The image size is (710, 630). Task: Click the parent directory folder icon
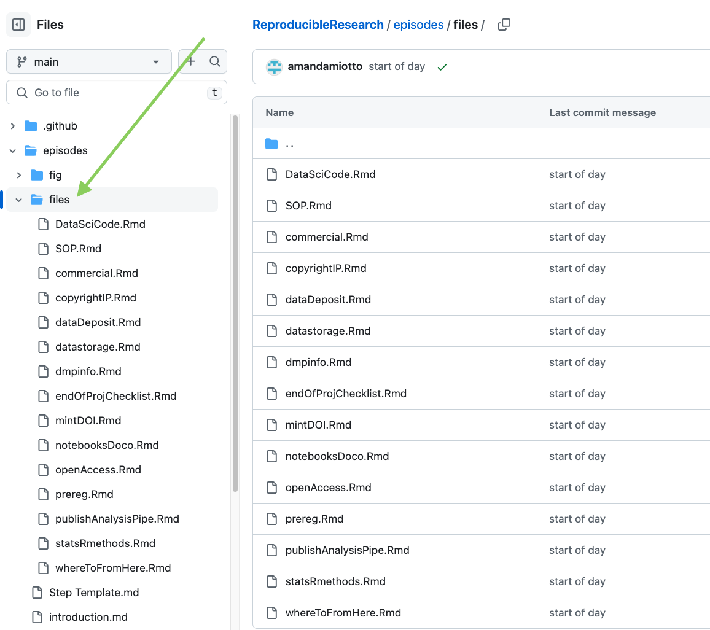click(271, 144)
